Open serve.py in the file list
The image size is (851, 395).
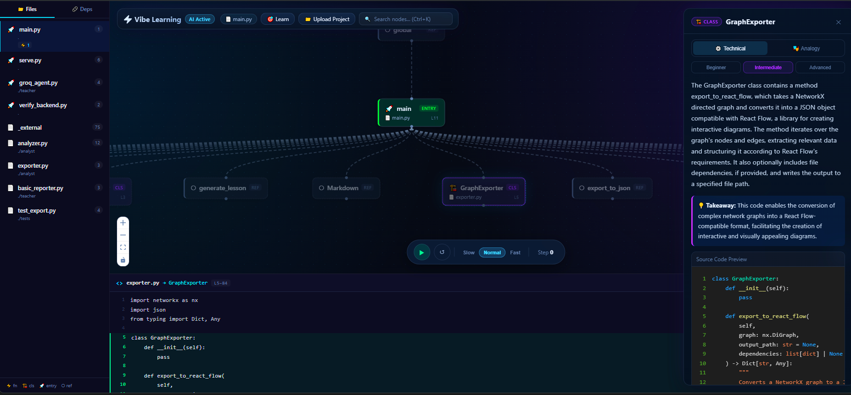[55, 63]
